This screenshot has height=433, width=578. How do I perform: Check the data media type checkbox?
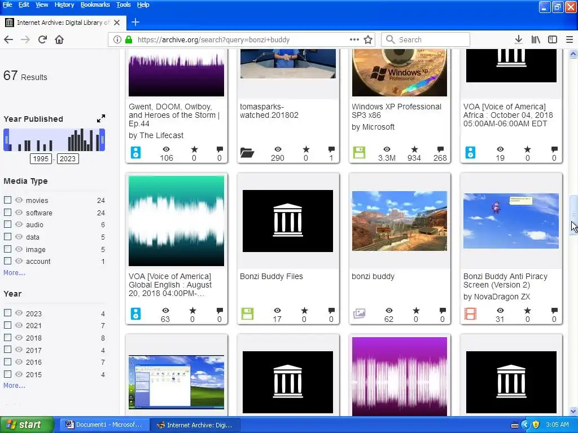pyautogui.click(x=7, y=237)
